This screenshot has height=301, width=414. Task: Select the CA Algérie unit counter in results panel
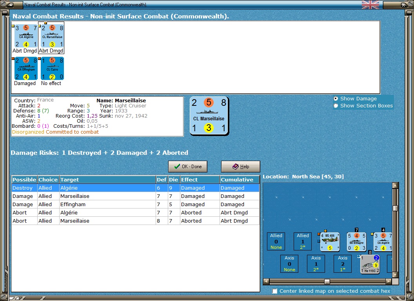(x=26, y=36)
